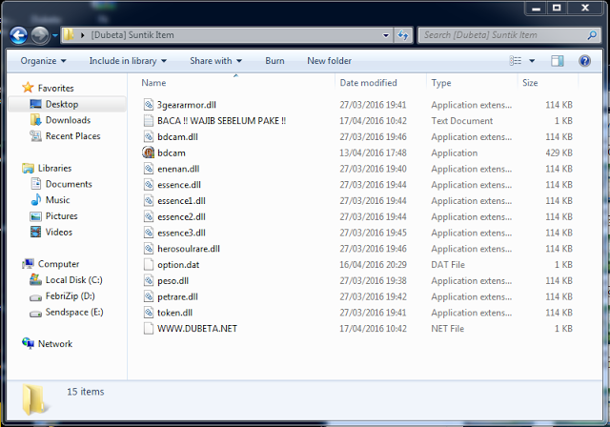Image resolution: width=610 pixels, height=427 pixels.
Task: Select the WWW.DUBETA.NET file icon
Action: pos(149,329)
